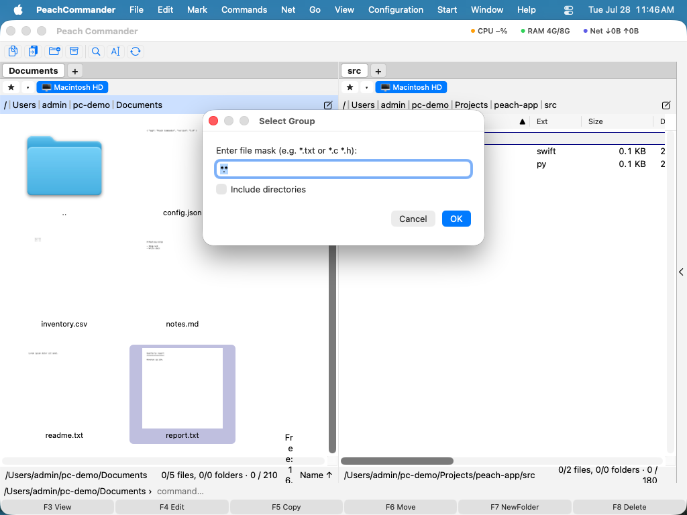The width and height of the screenshot is (687, 515).
Task: Add a new tab in the left panel
Action: pyautogui.click(x=75, y=71)
